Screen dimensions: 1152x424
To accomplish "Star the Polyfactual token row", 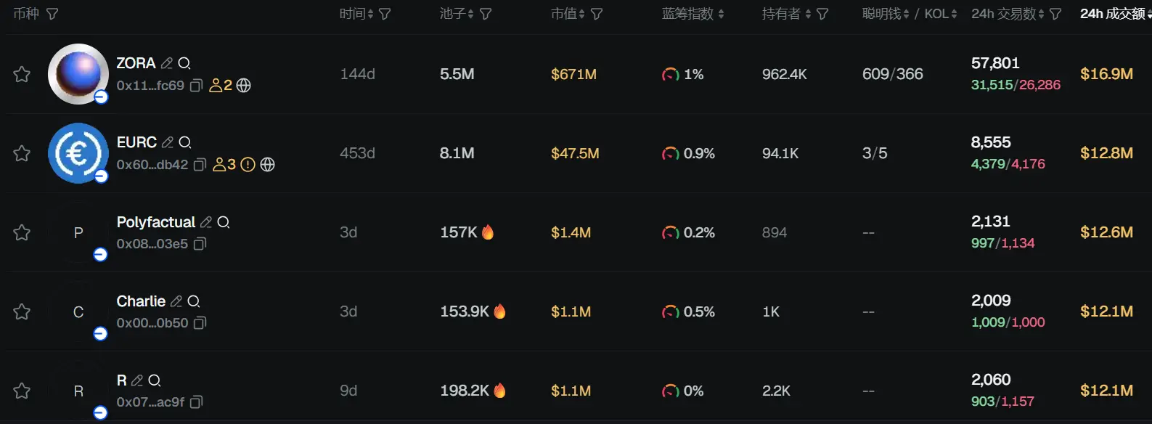I will (22, 232).
